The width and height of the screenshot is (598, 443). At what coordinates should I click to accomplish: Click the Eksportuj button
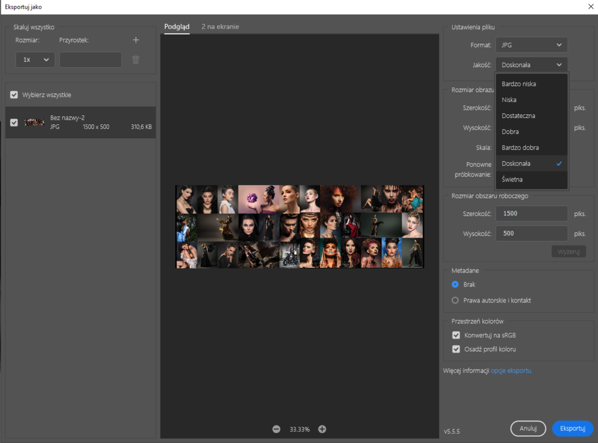click(572, 428)
